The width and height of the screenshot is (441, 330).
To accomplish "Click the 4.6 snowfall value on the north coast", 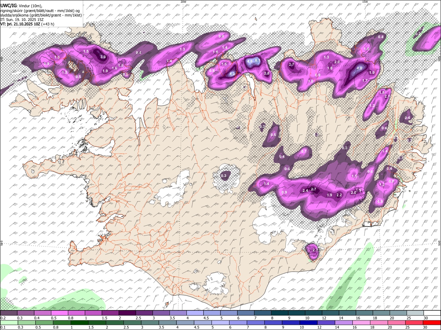I will coord(250,61).
